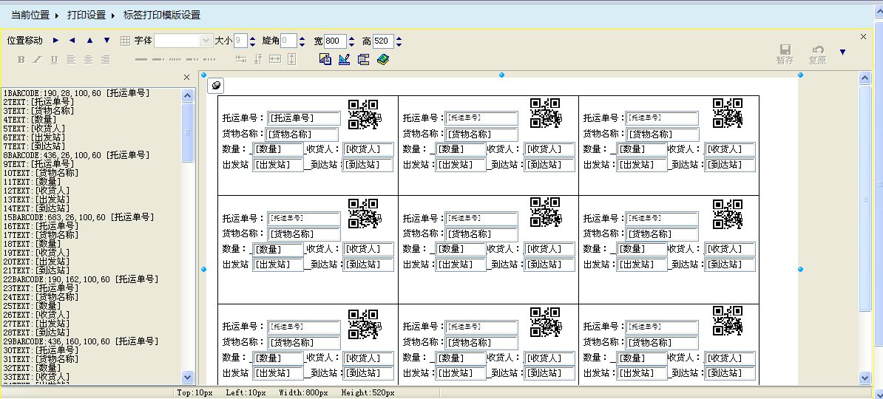Screen dimensions: 883x399
Task: Click the canvas vertical scrollbar thumb
Action: pos(865,197)
